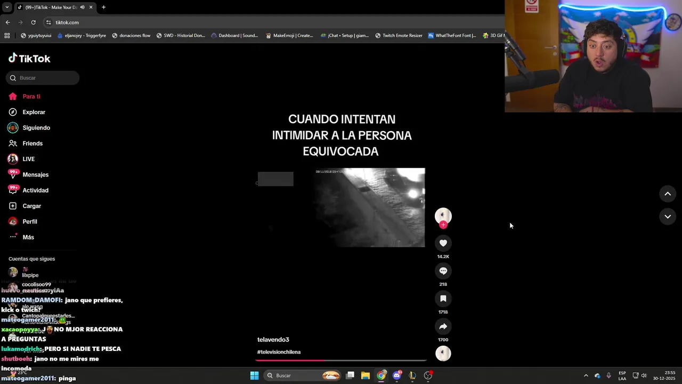Open the microphone tray icon
This screenshot has width=682, height=384.
[608, 375]
